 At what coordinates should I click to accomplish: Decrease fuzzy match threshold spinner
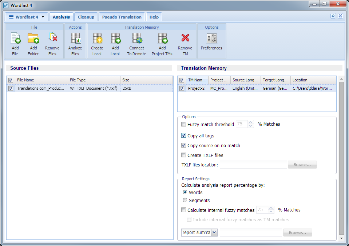[x=251, y=126]
